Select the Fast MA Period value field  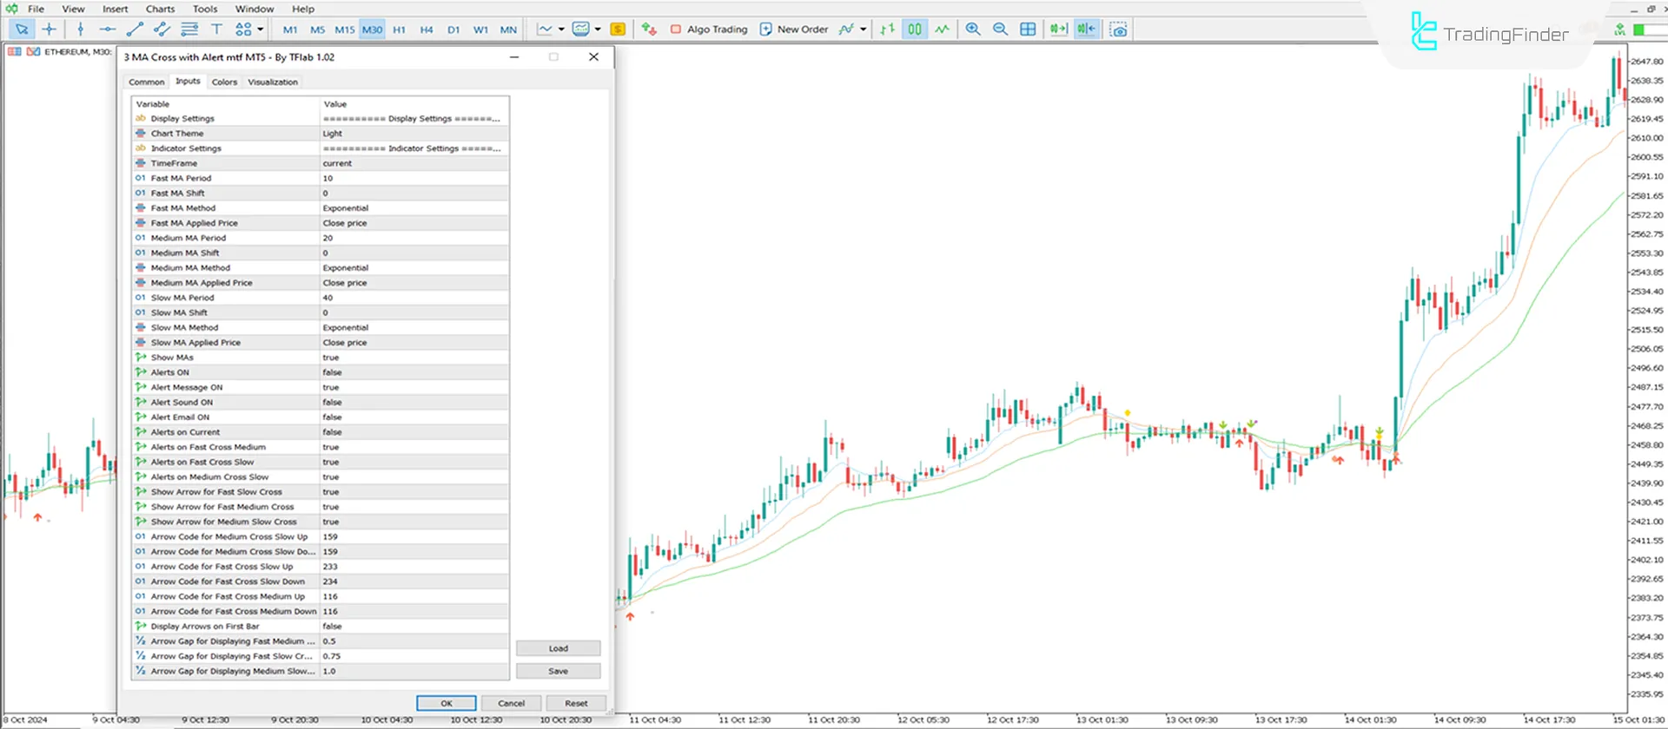pyautogui.click(x=414, y=178)
